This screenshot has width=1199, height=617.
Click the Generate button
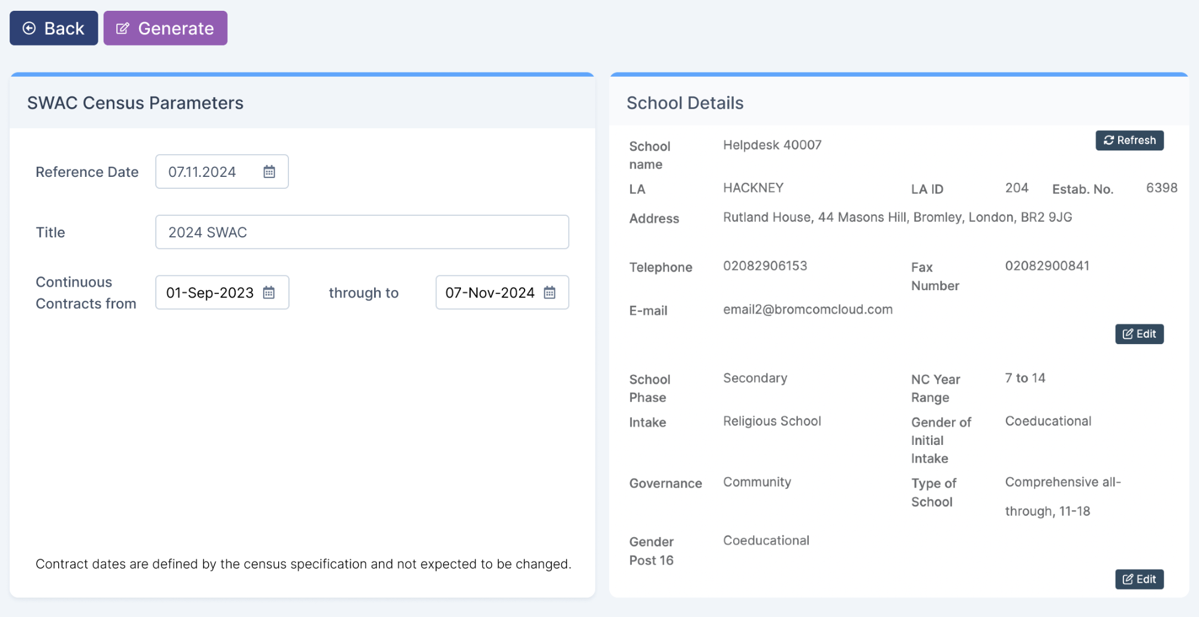(x=165, y=28)
